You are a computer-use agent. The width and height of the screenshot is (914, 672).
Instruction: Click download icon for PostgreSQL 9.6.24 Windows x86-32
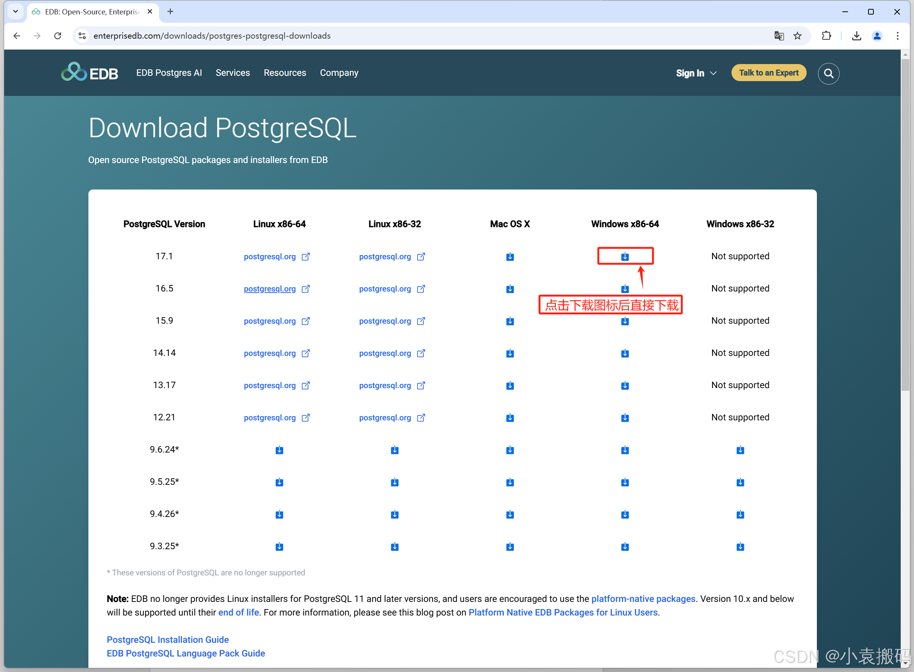pyautogui.click(x=740, y=450)
